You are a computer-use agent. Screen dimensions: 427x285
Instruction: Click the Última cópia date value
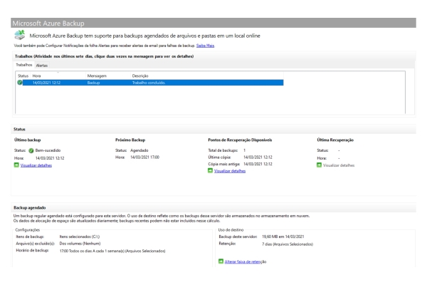coord(258,157)
